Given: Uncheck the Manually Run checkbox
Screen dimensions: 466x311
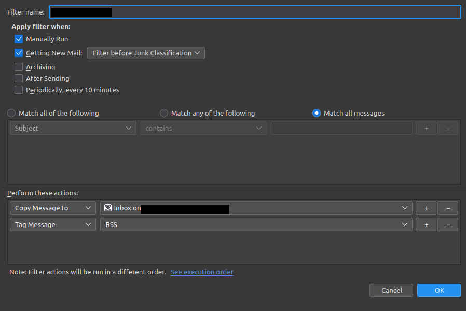Looking at the screenshot, I should 19,39.
